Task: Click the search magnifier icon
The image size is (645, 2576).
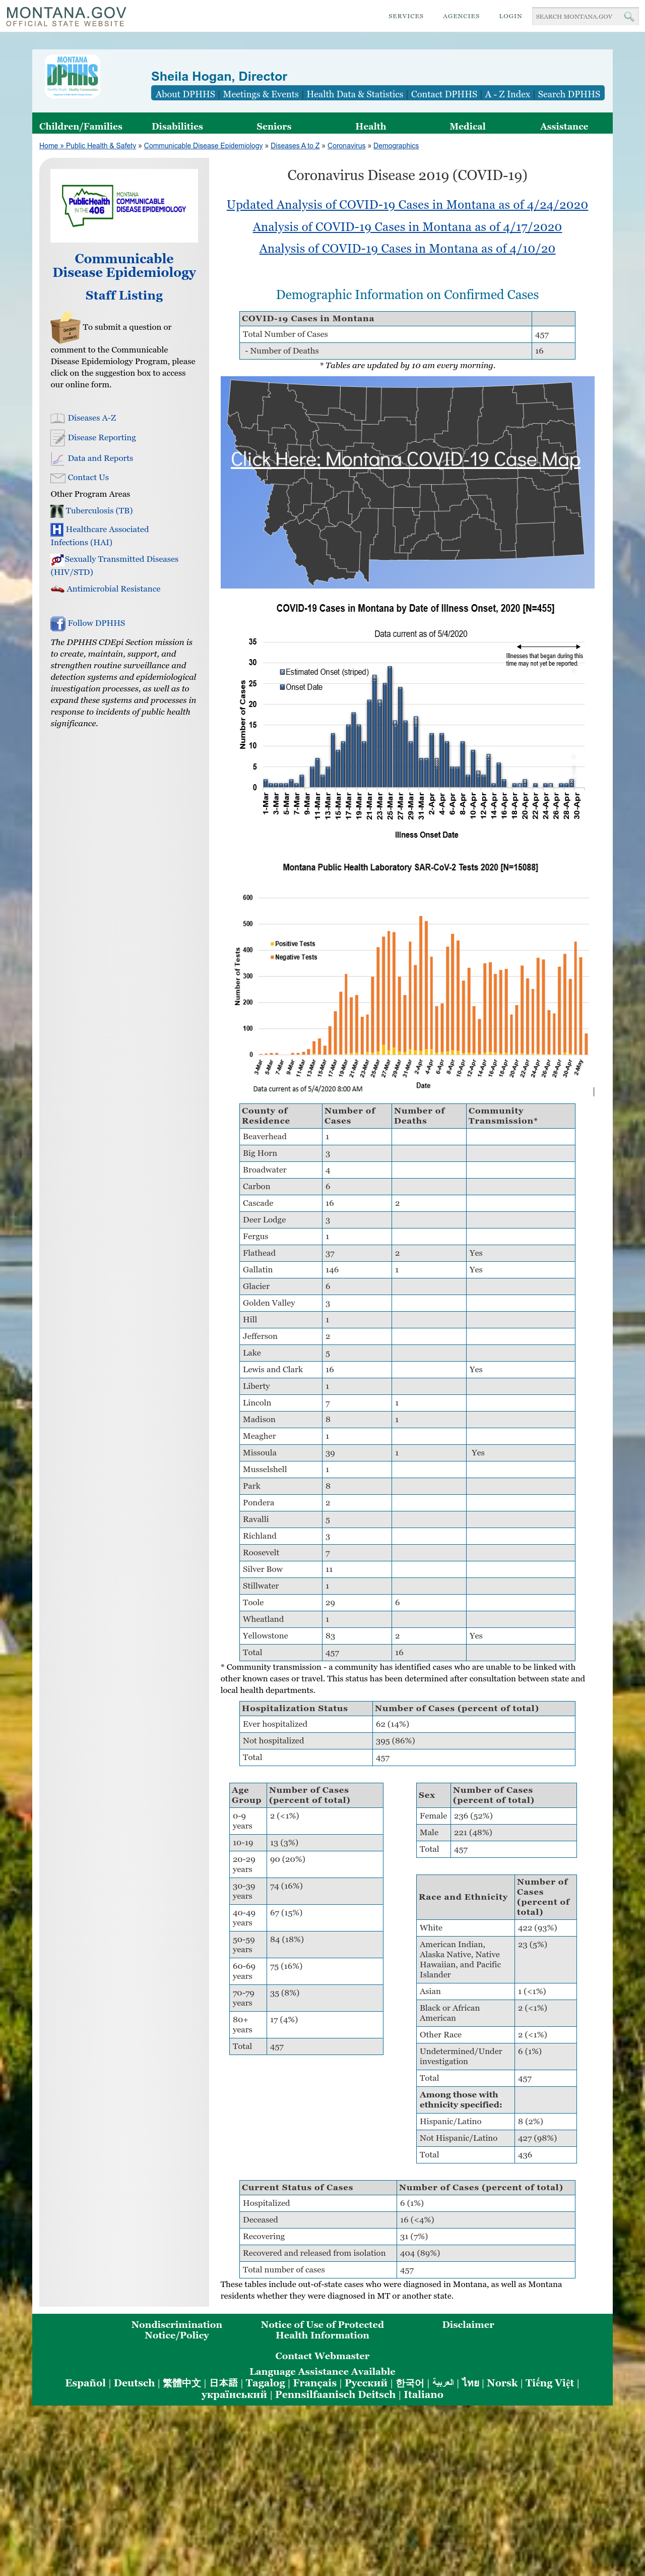Action: 628,16
